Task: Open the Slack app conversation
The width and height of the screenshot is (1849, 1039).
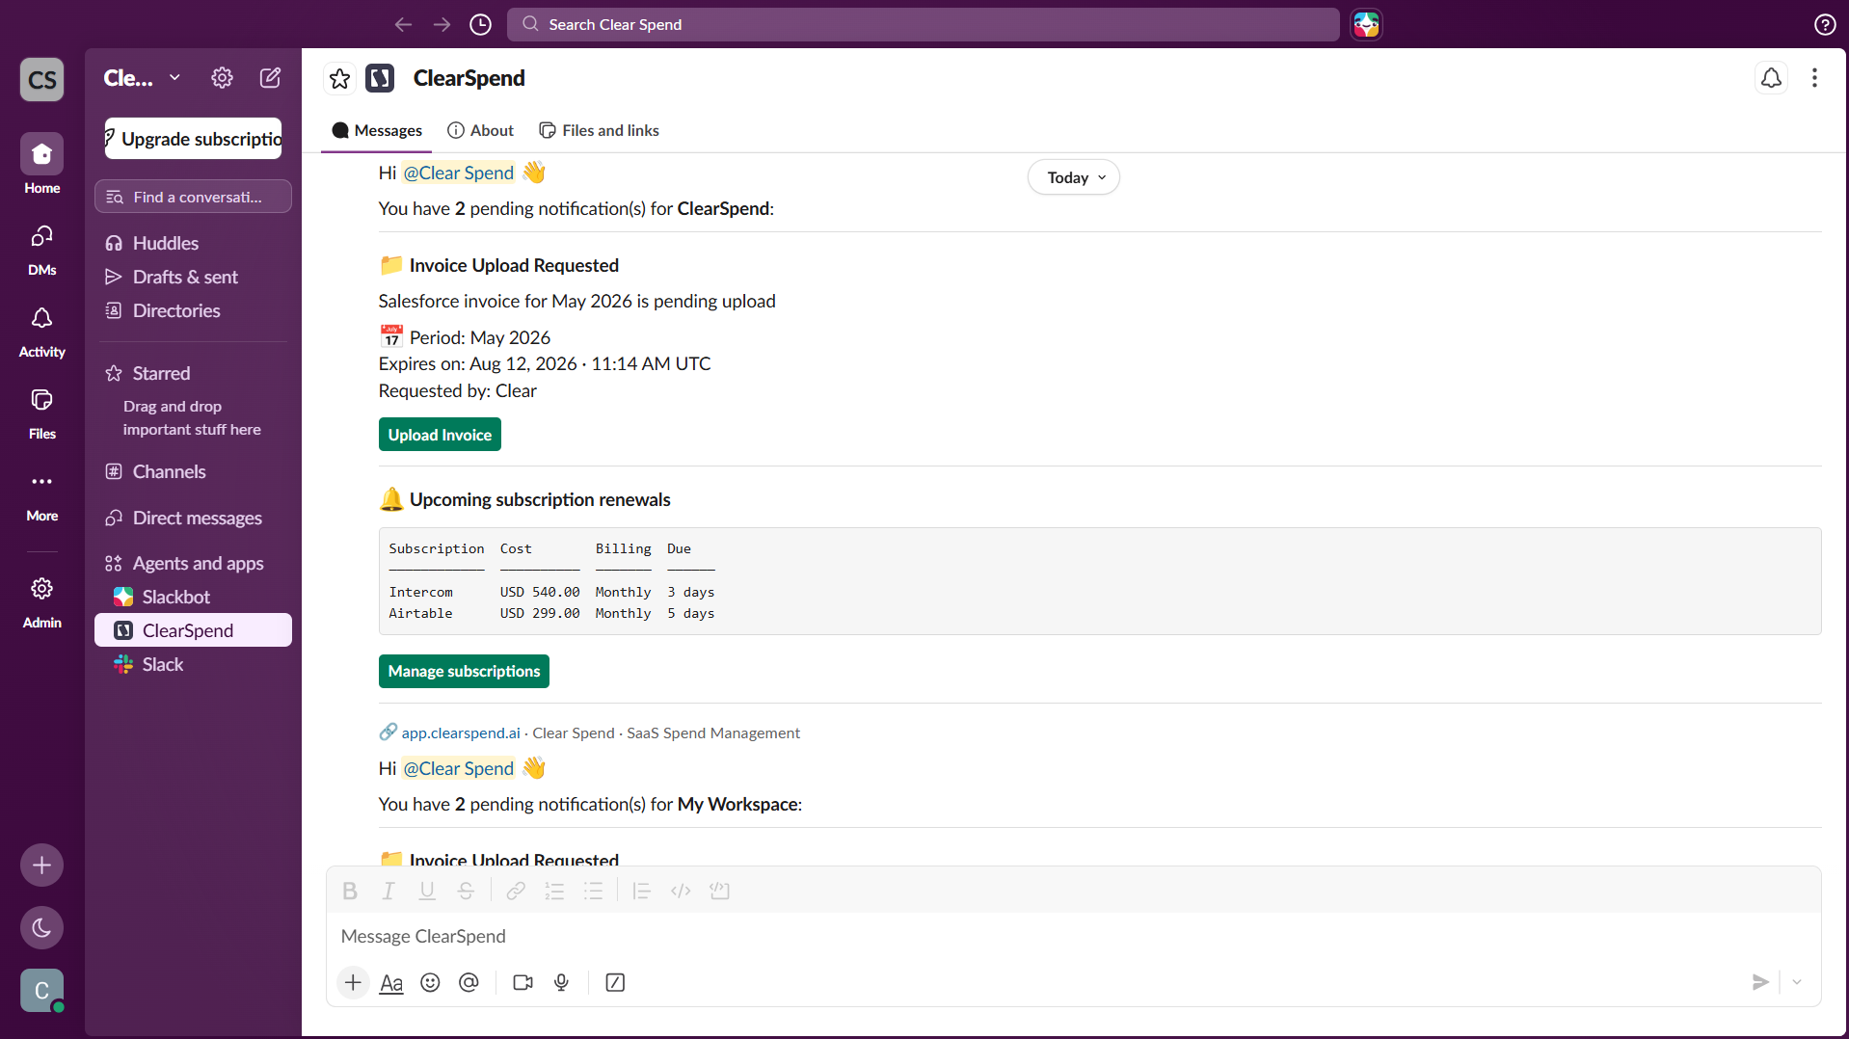Action: pos(193,664)
